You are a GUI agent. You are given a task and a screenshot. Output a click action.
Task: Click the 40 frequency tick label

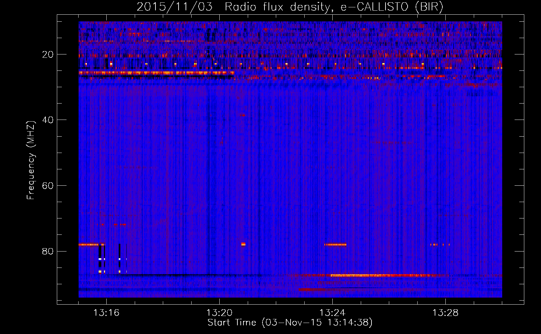tap(48, 120)
